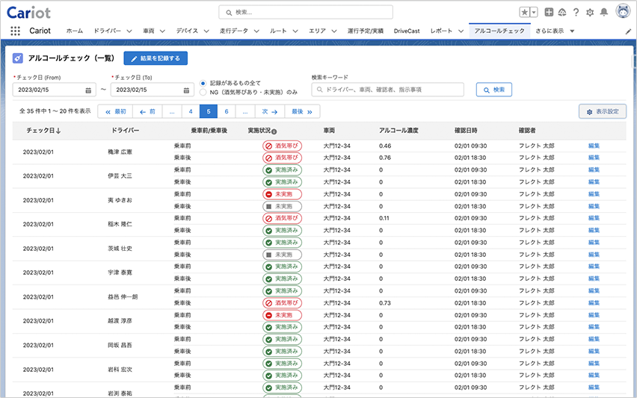637x398 pixels.
Task: Click the pencil edit navigation icon
Action: pos(628,31)
